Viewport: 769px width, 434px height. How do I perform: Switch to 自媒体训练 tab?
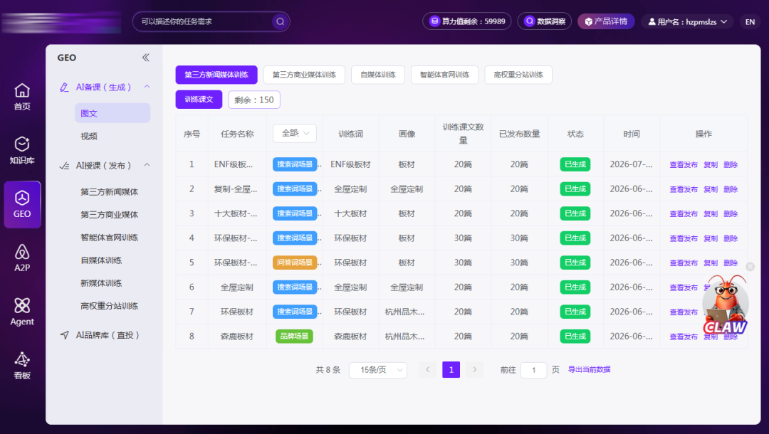click(377, 75)
